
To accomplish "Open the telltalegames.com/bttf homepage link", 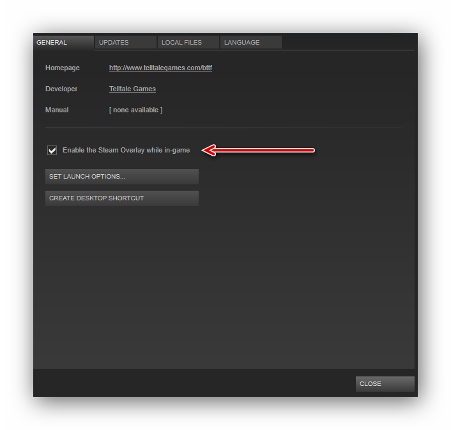I will click(x=160, y=68).
